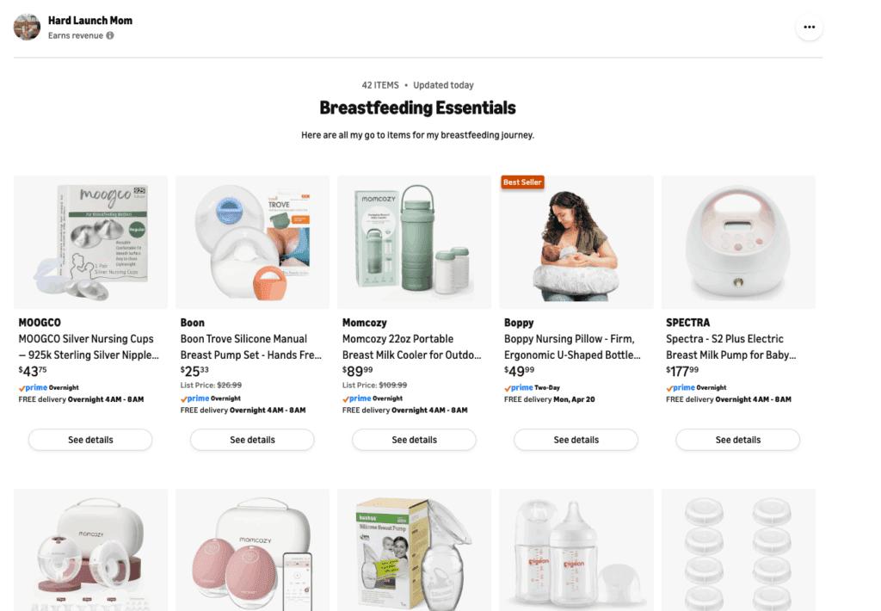See details for MOOGCO Silver Nursing Cups
Image resolution: width=881 pixels, height=611 pixels.
[90, 440]
